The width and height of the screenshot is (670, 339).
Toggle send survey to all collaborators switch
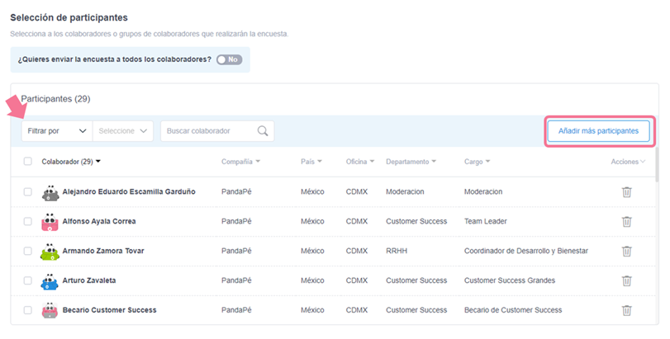[229, 60]
